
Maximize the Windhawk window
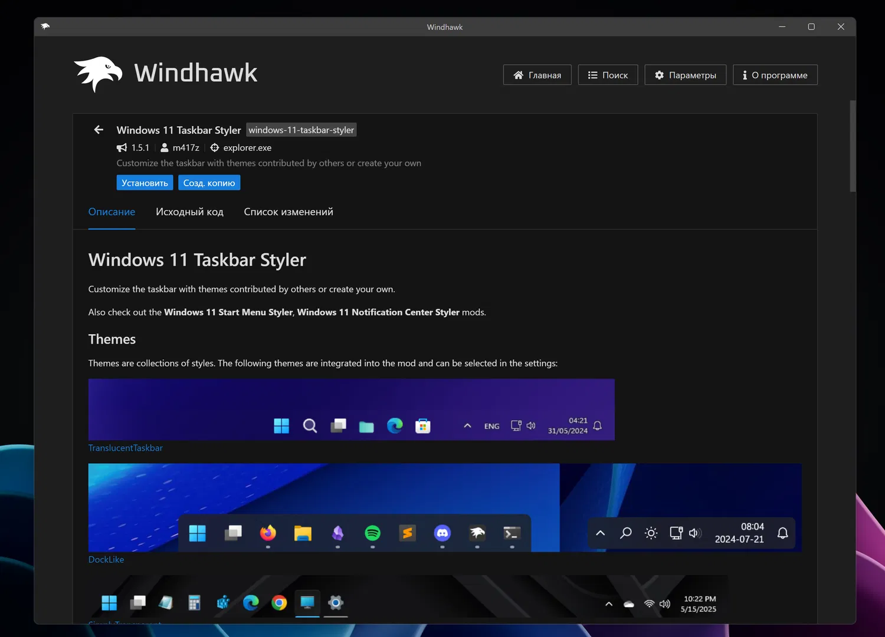point(811,27)
